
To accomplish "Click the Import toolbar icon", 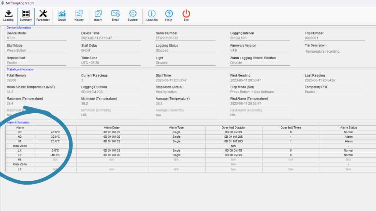I will (x=98, y=15).
